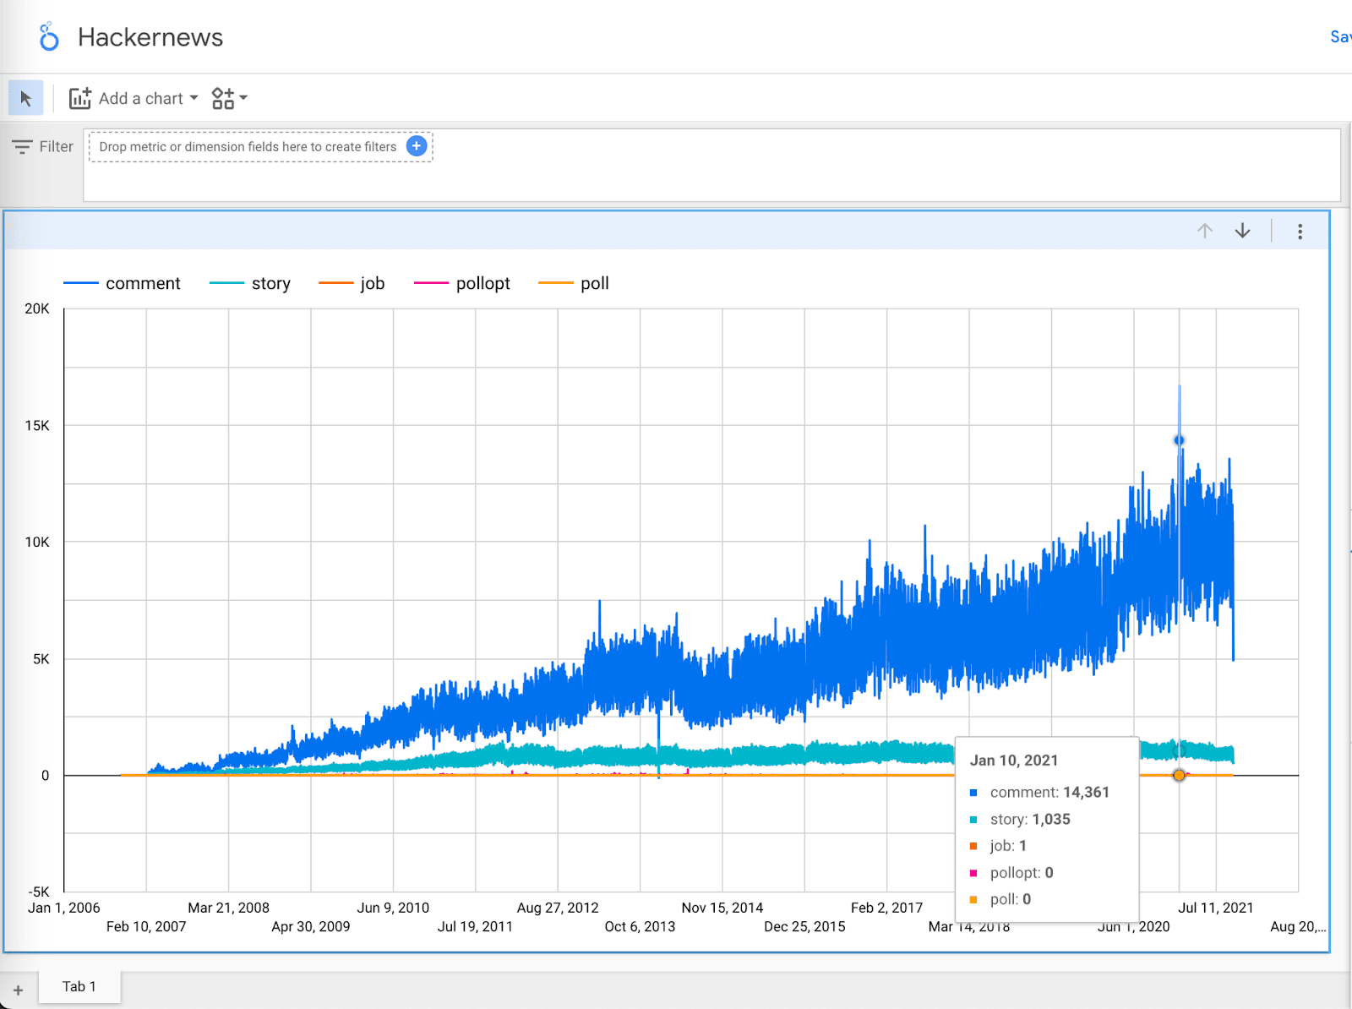Toggle the job series in legend
Image resolution: width=1352 pixels, height=1009 pixels.
tap(372, 284)
